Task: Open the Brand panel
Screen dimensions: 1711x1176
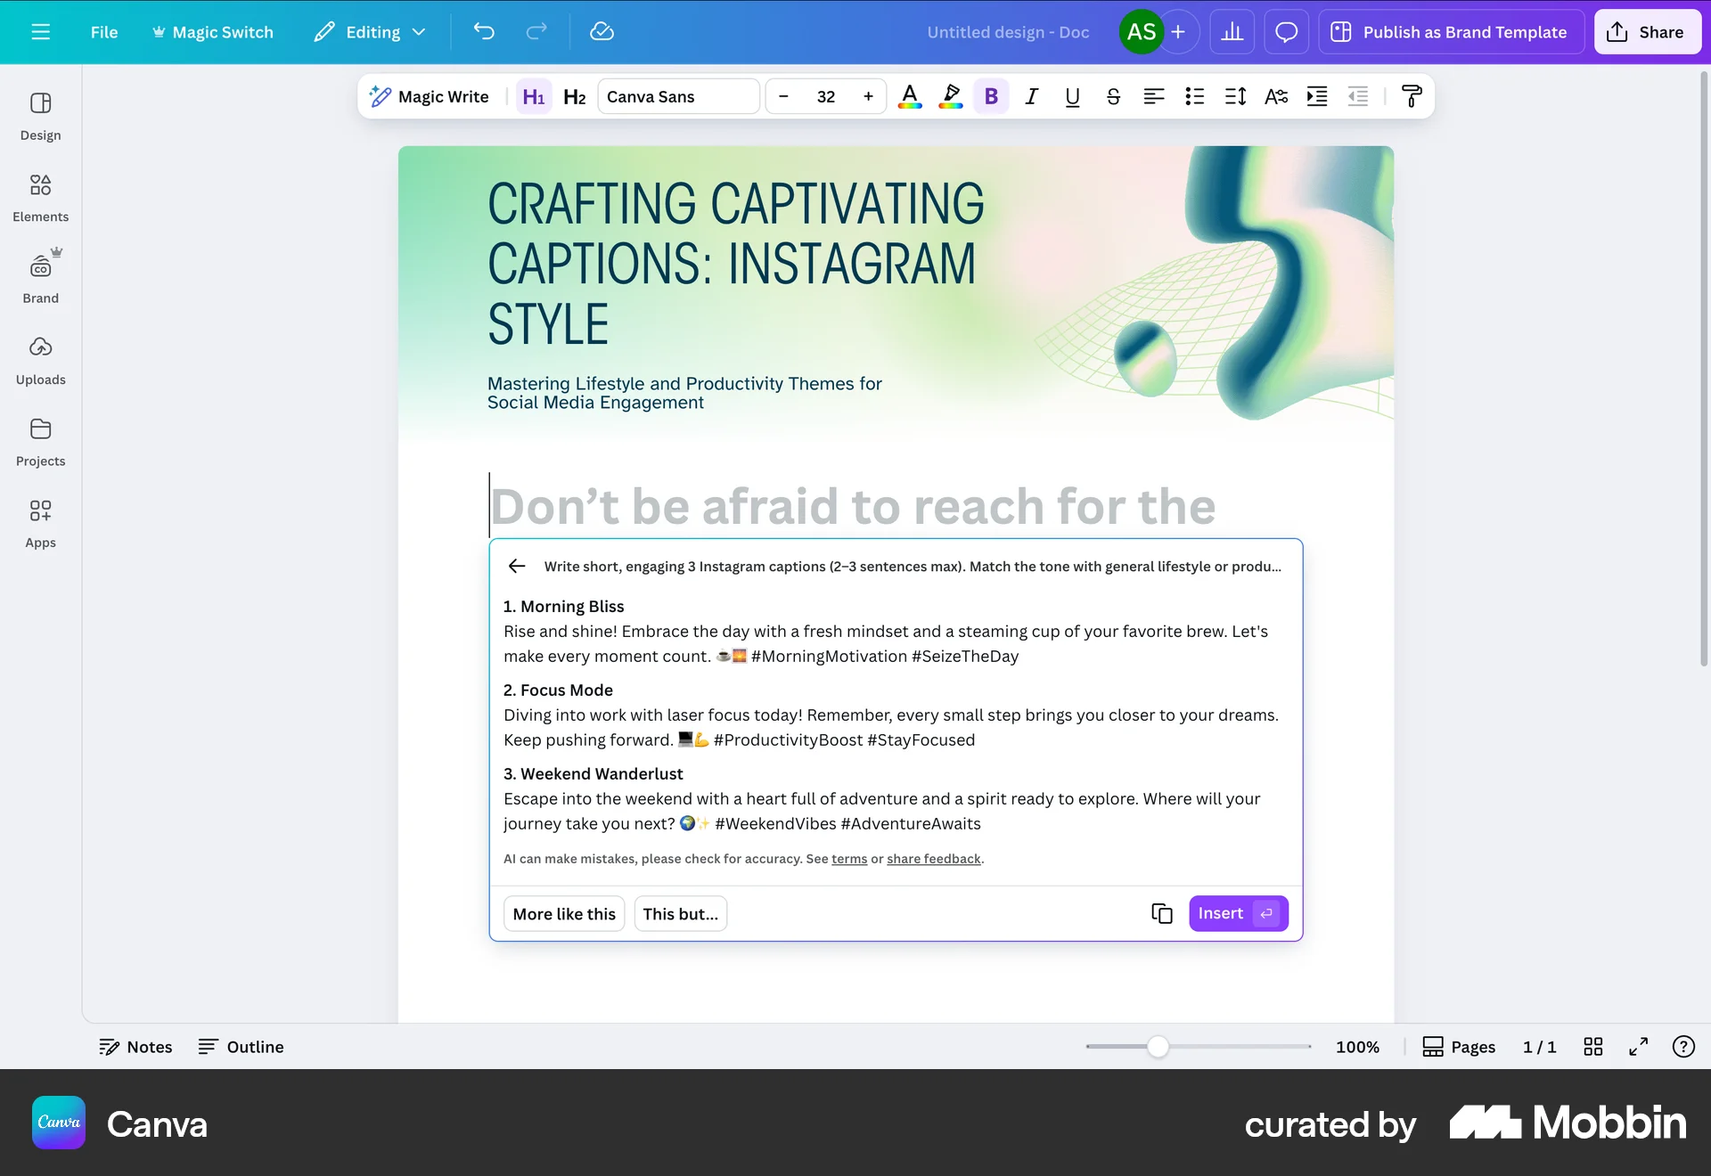Action: tap(40, 278)
